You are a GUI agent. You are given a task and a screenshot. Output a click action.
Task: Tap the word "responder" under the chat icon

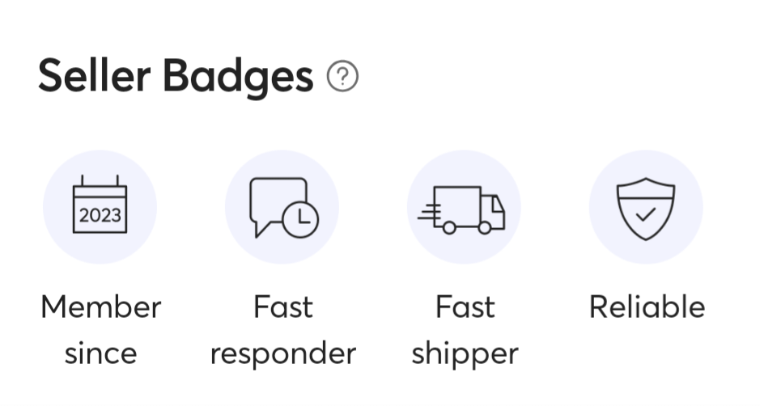(x=282, y=354)
